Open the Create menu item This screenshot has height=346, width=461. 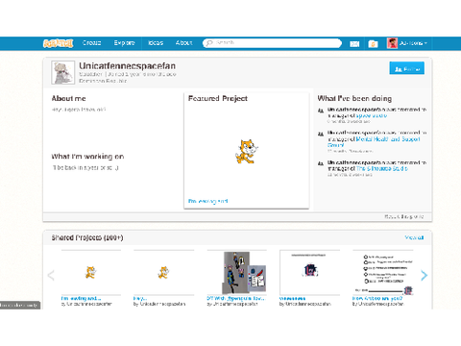(x=91, y=43)
